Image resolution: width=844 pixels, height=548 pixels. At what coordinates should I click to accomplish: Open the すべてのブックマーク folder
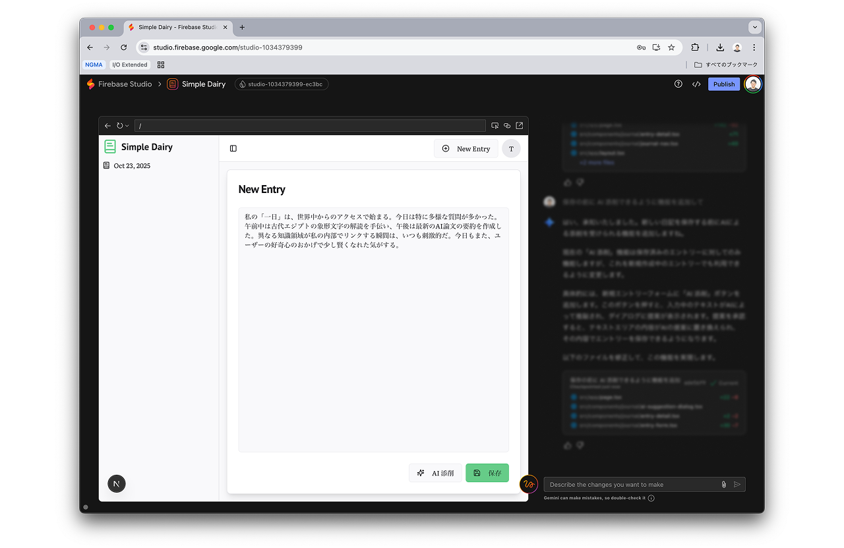[x=725, y=65]
